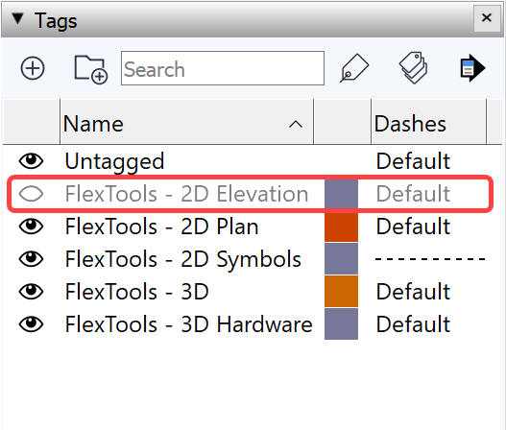Show the FlexTools - 2D Elevation tag
The width and height of the screenshot is (506, 430).
31,194
